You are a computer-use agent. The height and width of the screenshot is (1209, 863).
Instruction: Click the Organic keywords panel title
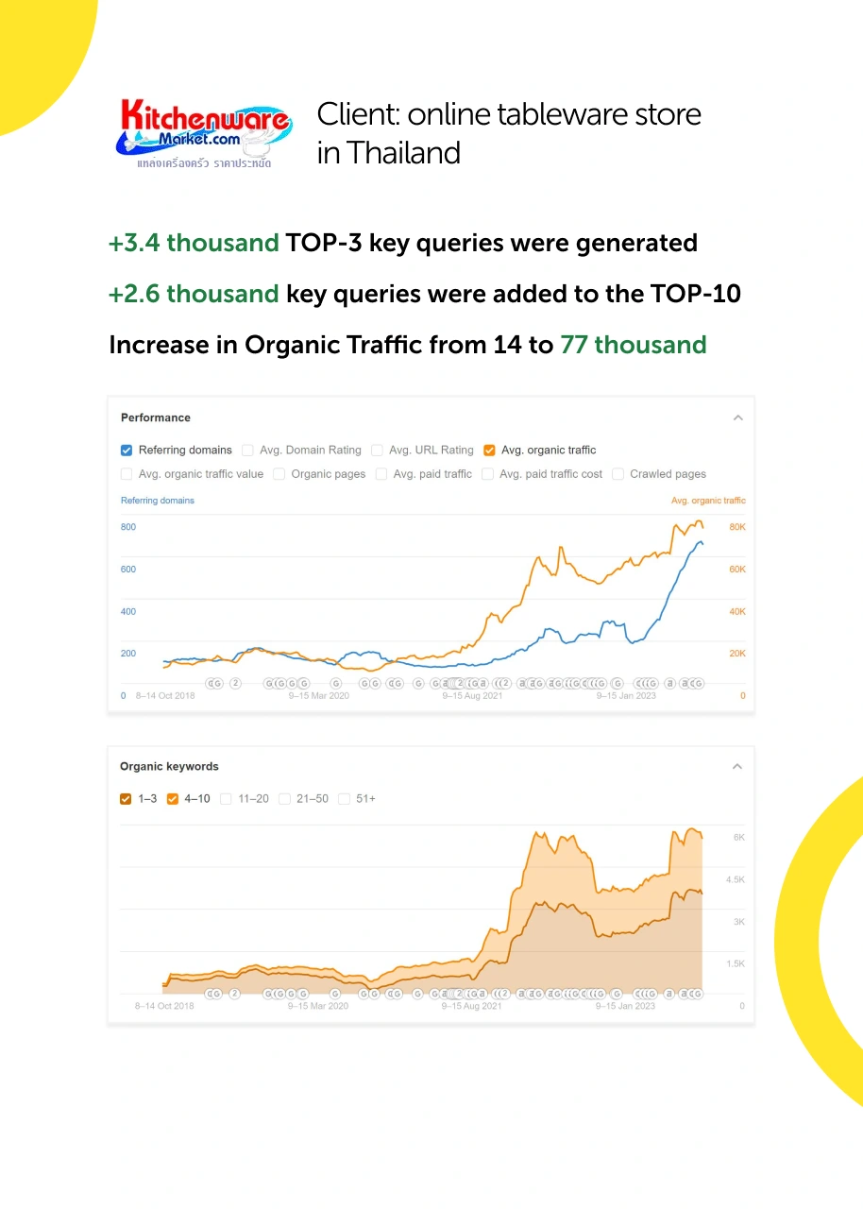coord(169,766)
